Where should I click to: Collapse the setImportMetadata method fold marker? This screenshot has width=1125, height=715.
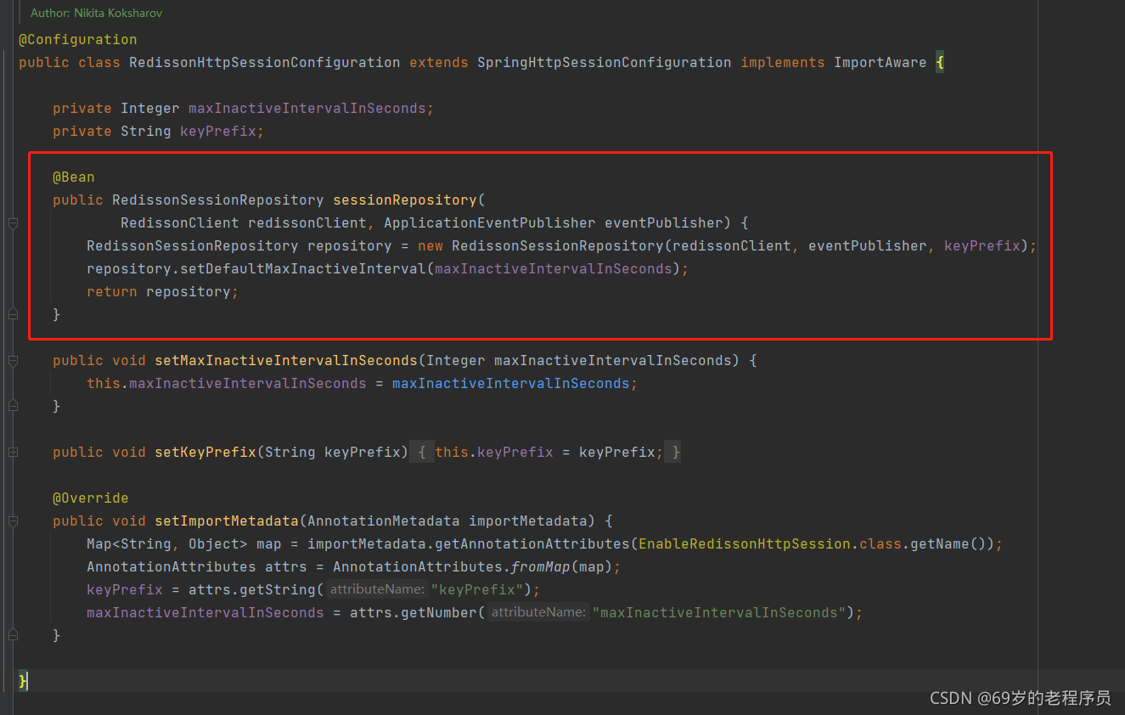pos(13,521)
